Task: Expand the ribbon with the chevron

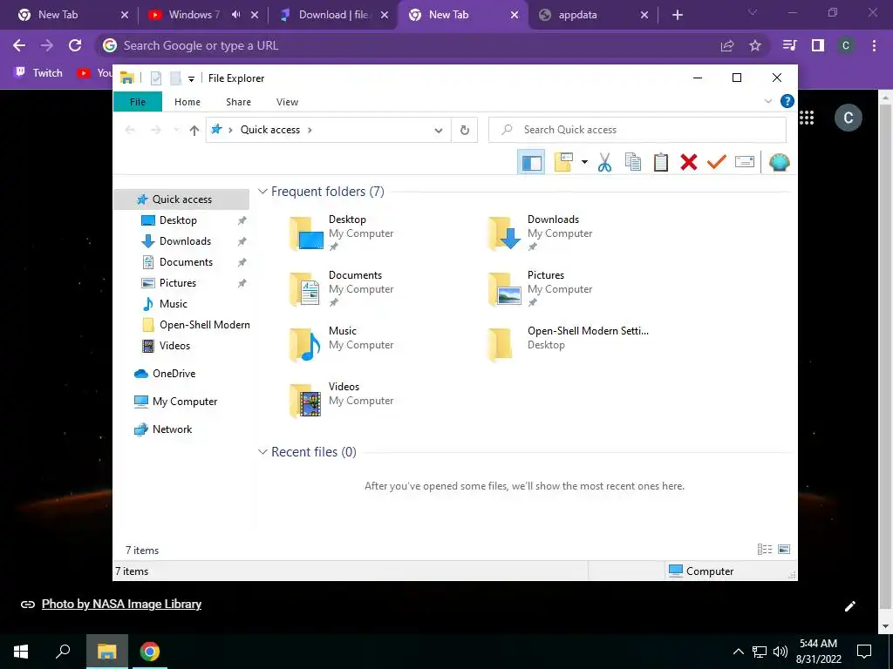Action: tap(767, 101)
